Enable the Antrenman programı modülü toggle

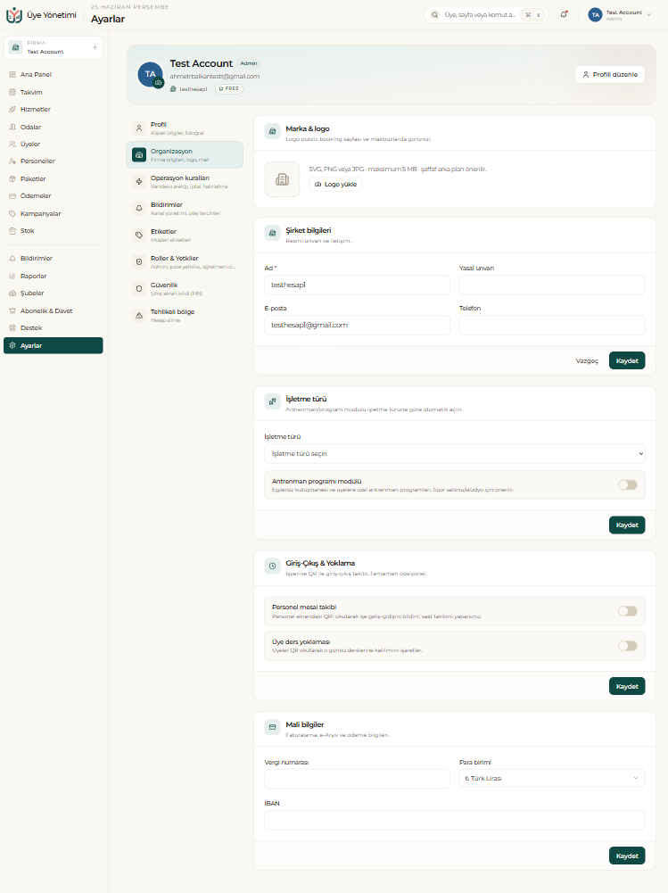pos(628,484)
